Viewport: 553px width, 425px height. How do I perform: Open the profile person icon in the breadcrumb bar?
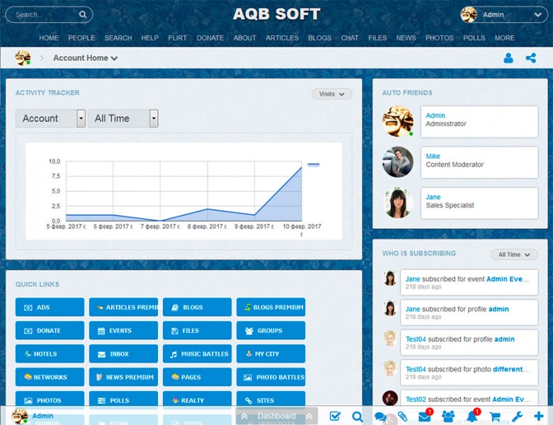point(508,58)
